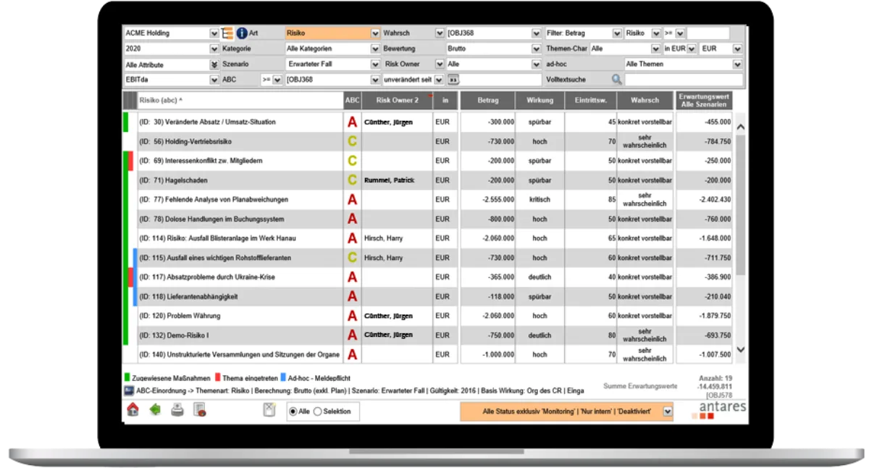Open the Risiko dropdown next to Art

[x=375, y=33]
